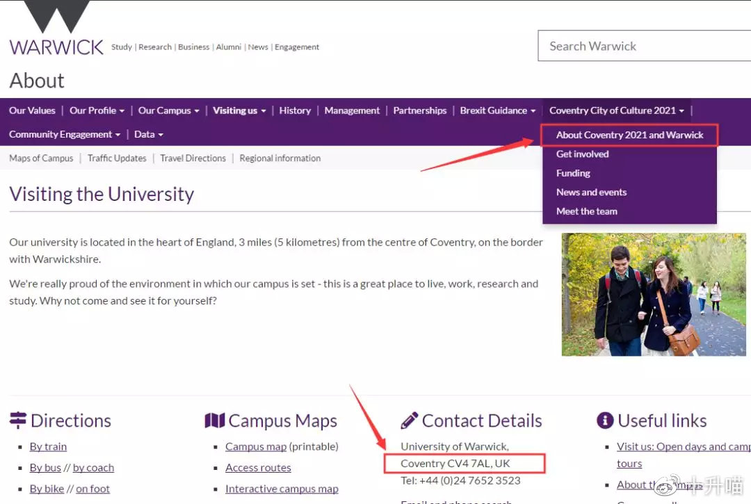
Task: Open the Partnerships menu item
Action: point(419,111)
